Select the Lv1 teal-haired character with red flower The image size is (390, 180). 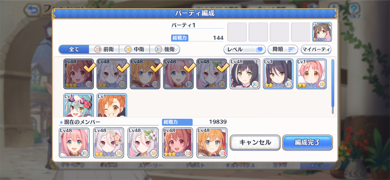click(x=78, y=105)
